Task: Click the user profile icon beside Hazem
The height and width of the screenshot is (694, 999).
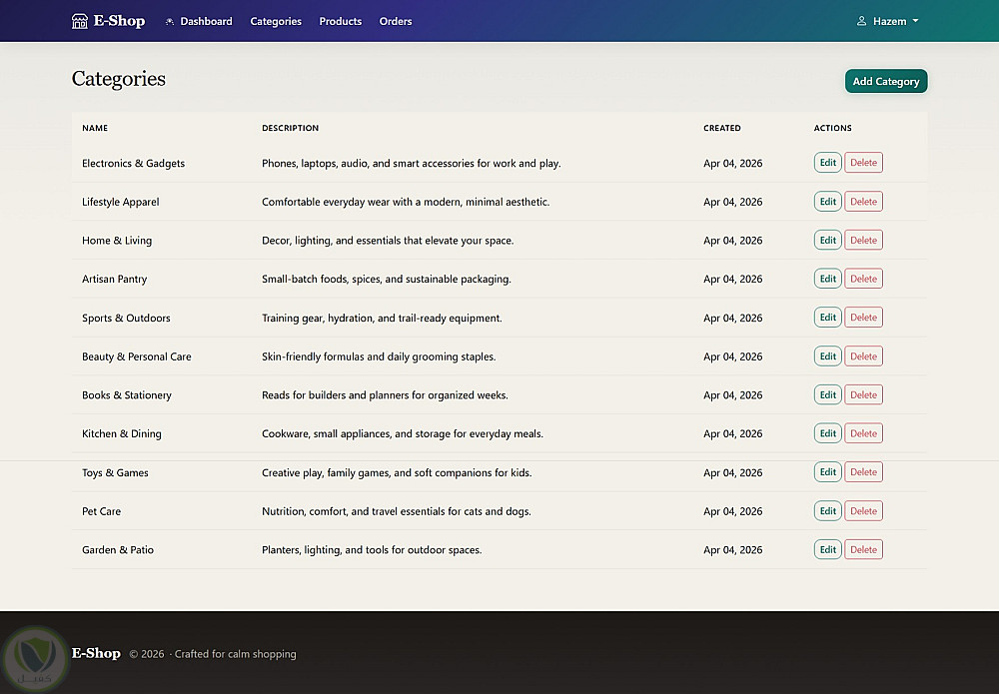Action: coord(861,21)
